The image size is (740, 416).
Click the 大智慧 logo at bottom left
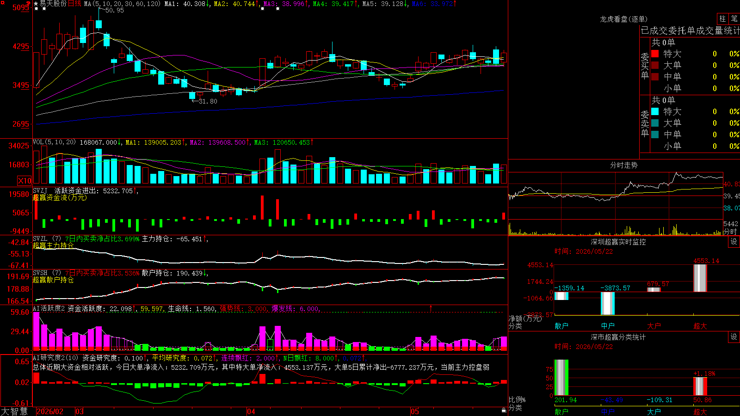14,411
